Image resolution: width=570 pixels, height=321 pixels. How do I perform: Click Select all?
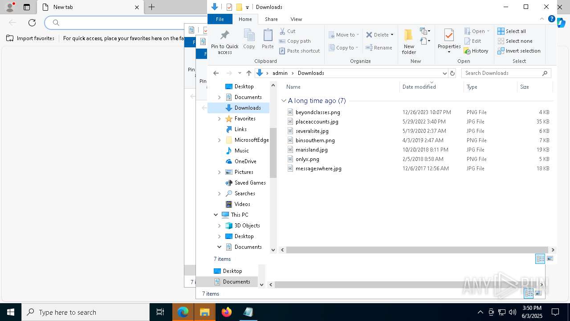(x=512, y=31)
